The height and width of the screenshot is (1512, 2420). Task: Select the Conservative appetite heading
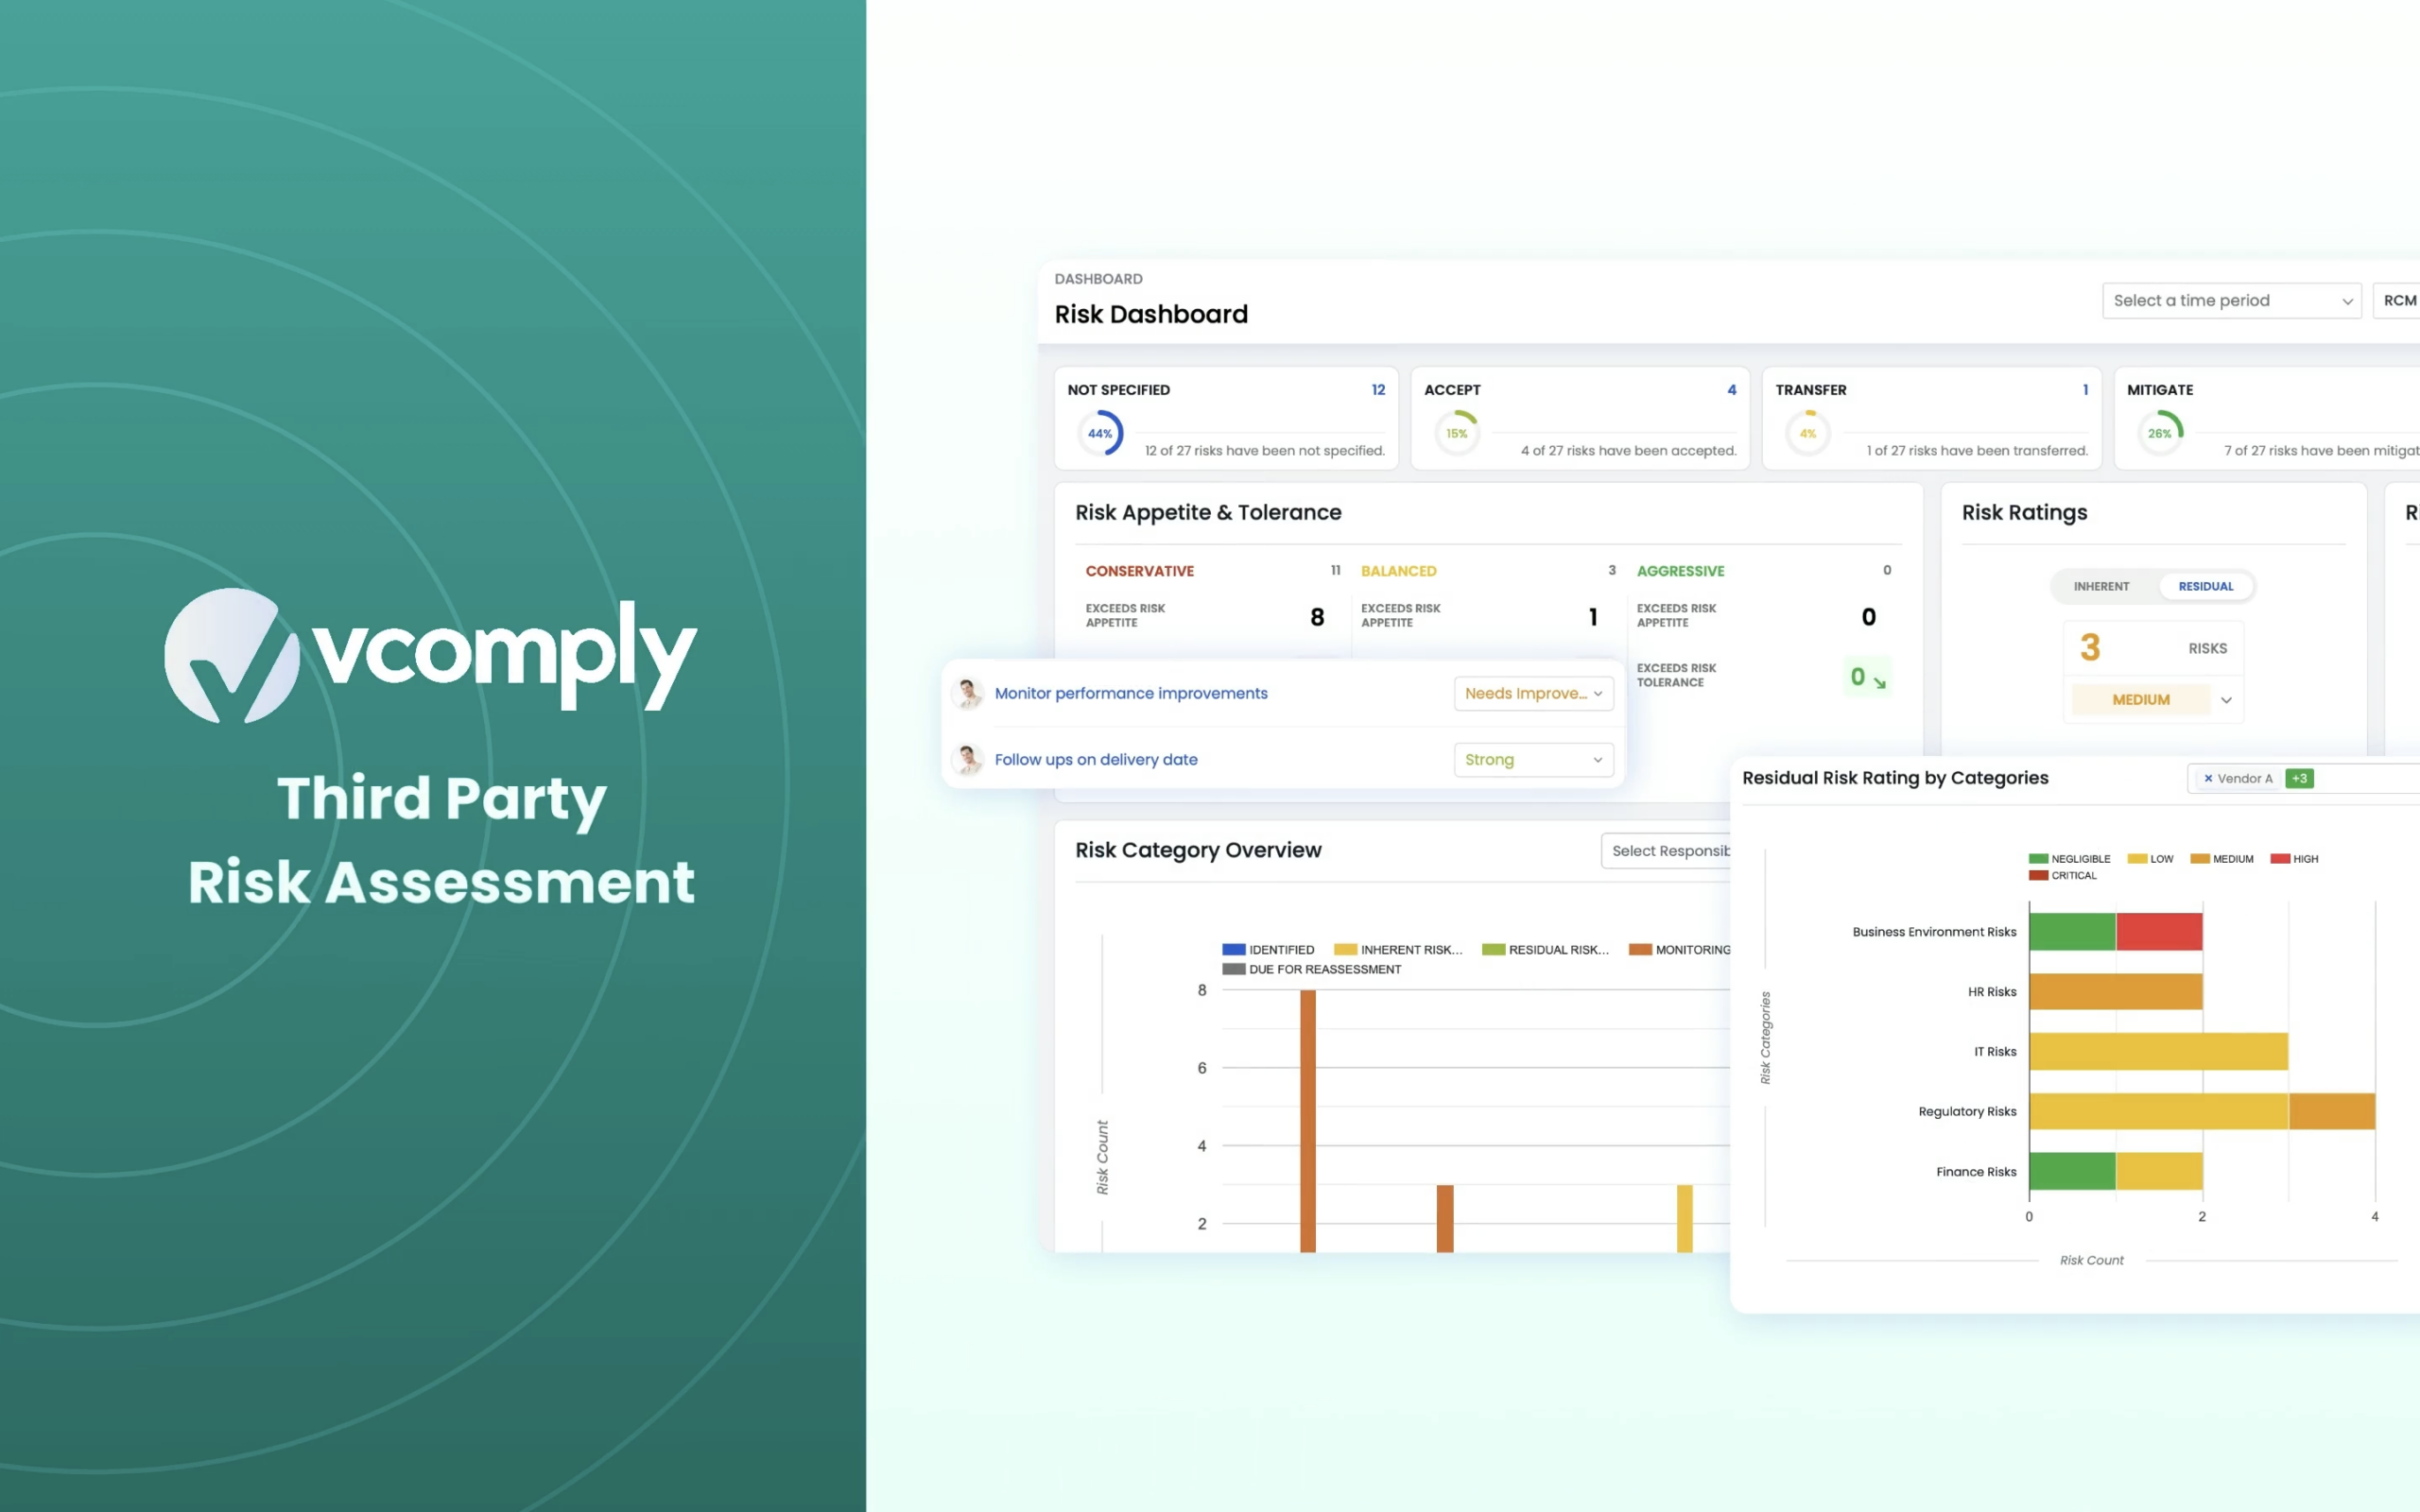click(x=1139, y=571)
